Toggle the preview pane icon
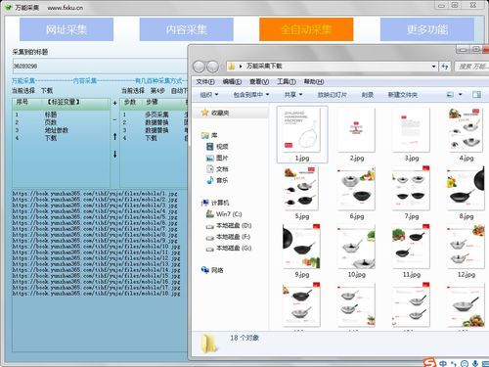 pos(476,95)
